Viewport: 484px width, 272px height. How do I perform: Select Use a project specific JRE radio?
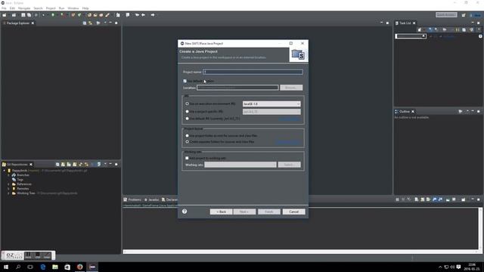(187, 111)
